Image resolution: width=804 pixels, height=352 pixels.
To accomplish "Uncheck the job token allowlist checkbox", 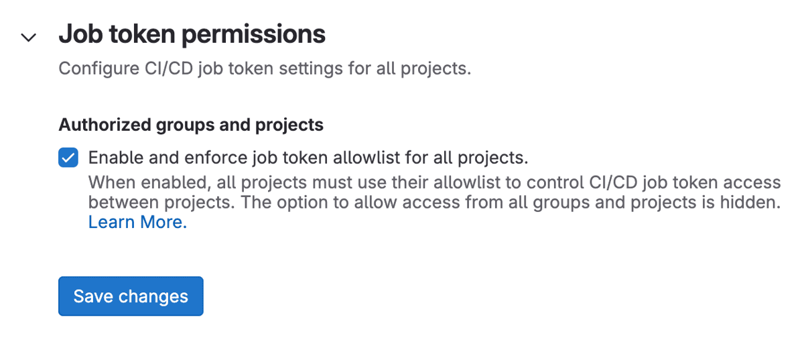I will point(68,158).
